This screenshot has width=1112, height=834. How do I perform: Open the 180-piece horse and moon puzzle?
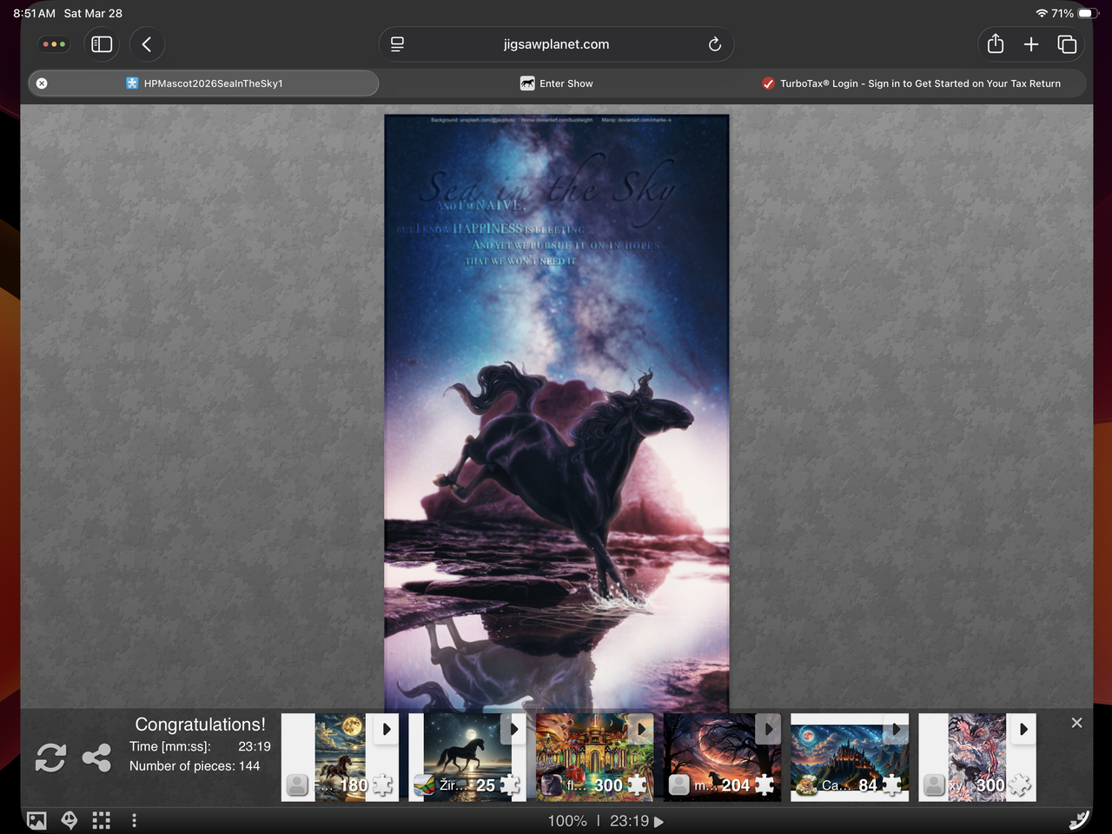pyautogui.click(x=340, y=758)
